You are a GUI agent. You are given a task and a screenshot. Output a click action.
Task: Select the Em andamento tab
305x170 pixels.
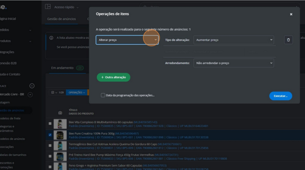click(62, 68)
